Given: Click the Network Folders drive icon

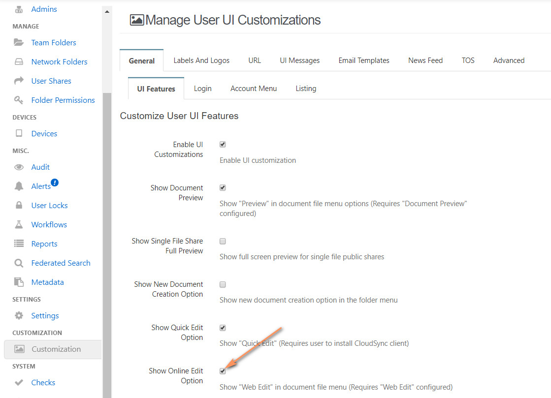Looking at the screenshot, I should (19, 61).
